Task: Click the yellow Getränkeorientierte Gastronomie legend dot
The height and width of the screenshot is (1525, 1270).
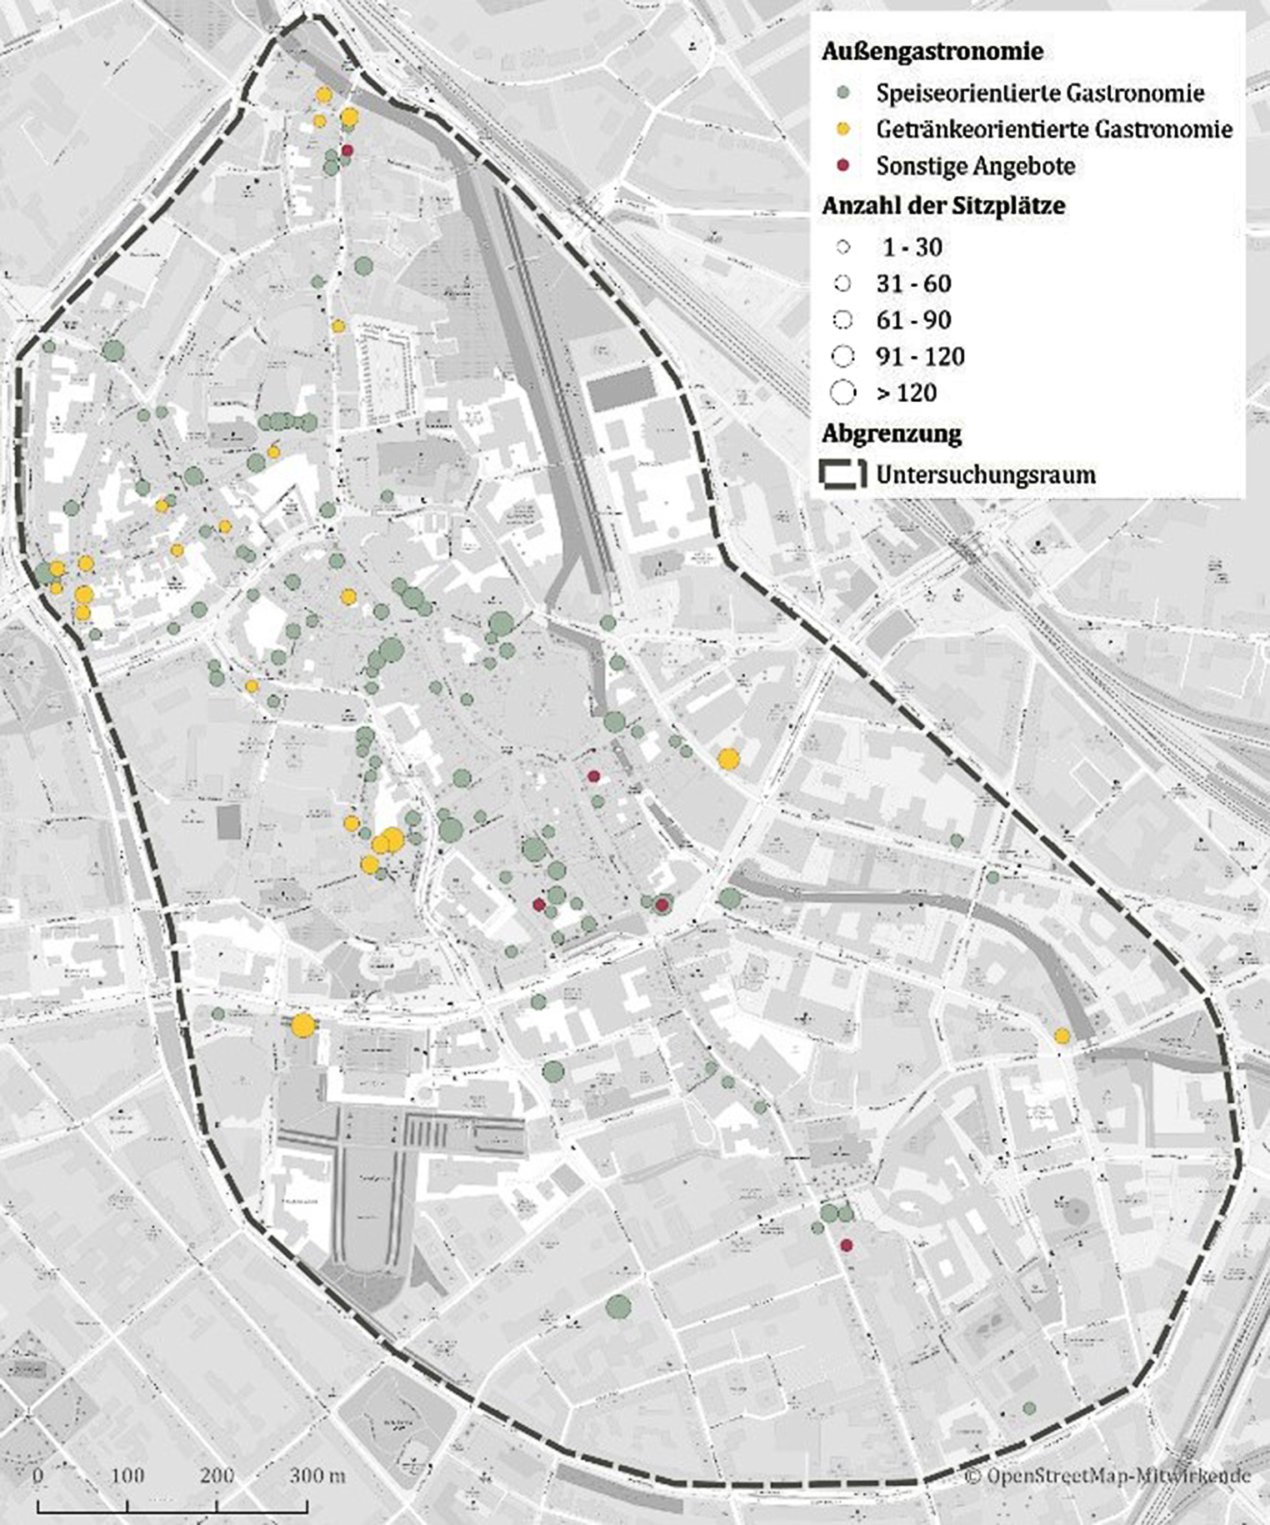Action: 843,129
